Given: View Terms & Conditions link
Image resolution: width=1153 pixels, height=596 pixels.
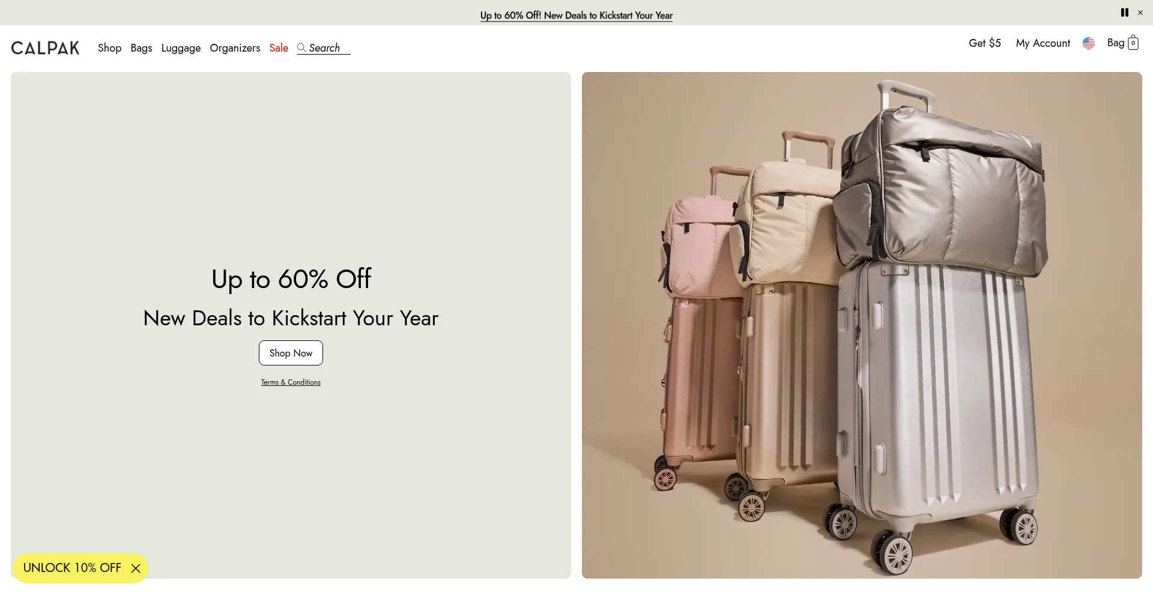Looking at the screenshot, I should 291,382.
